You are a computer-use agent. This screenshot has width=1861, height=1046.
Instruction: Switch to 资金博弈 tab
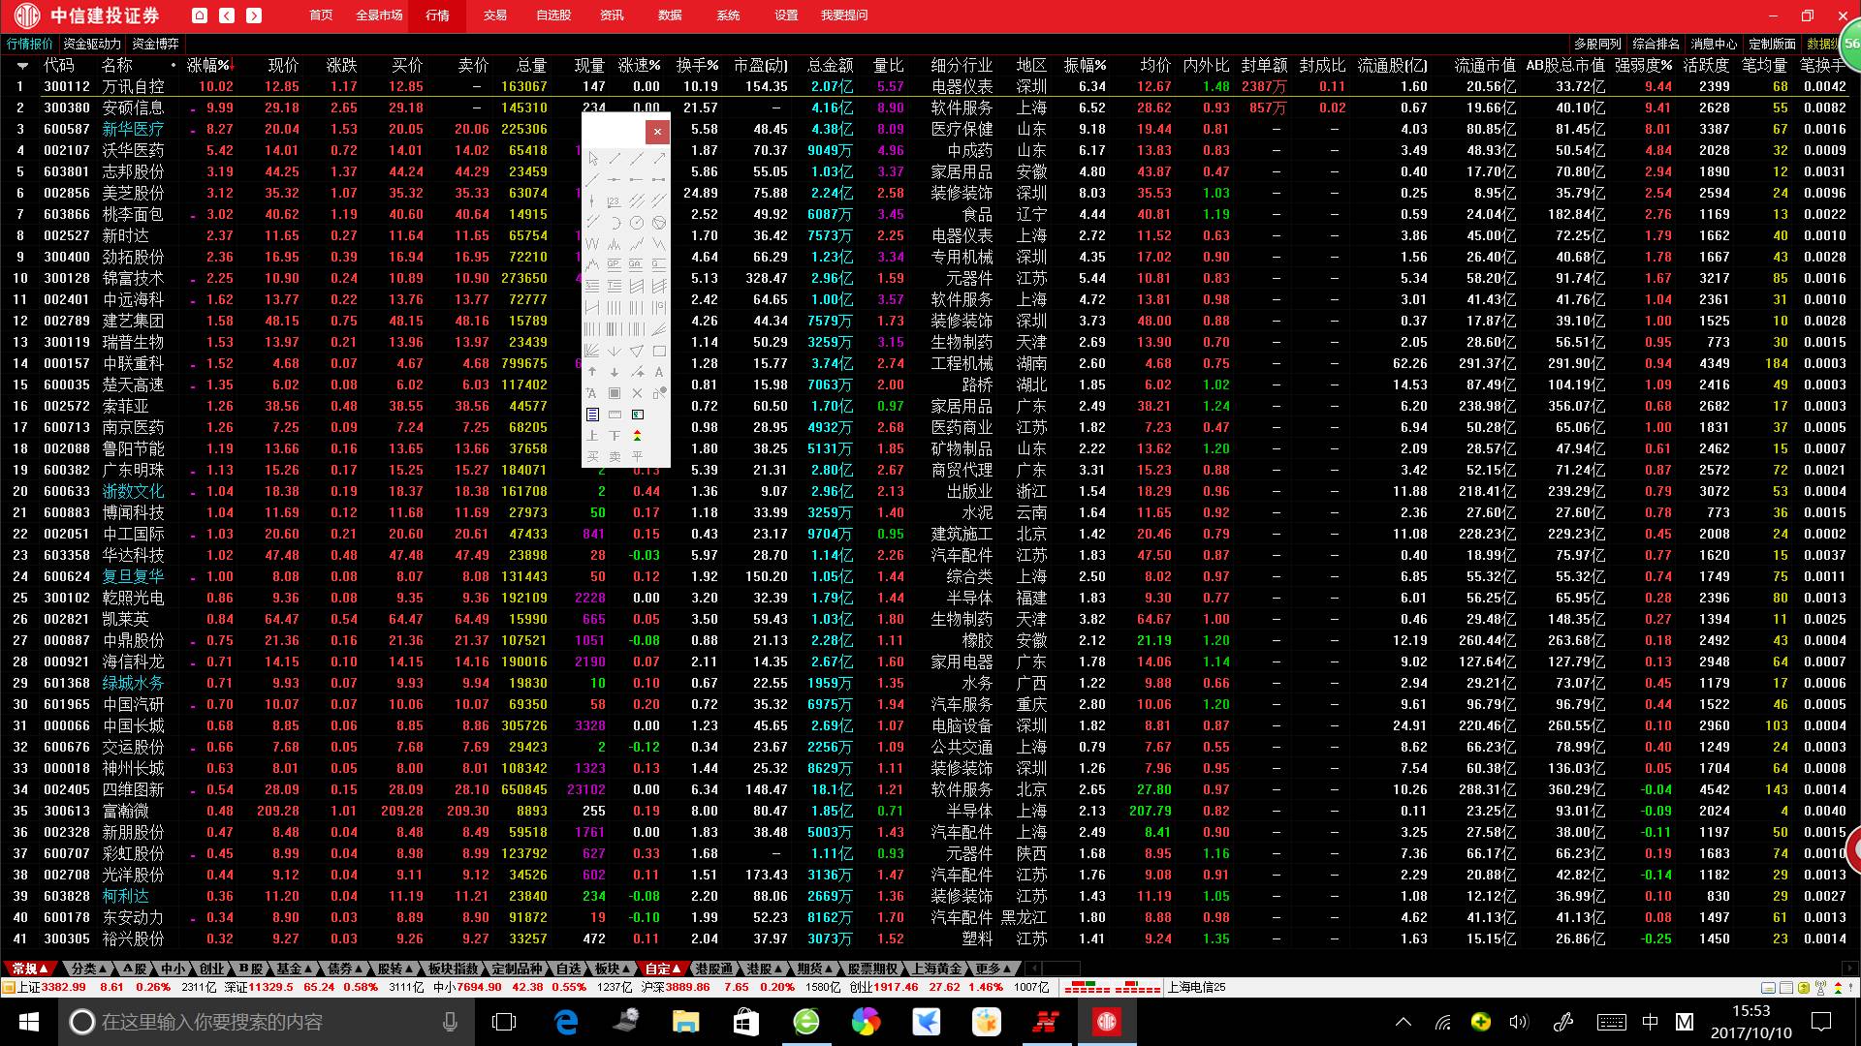click(156, 44)
